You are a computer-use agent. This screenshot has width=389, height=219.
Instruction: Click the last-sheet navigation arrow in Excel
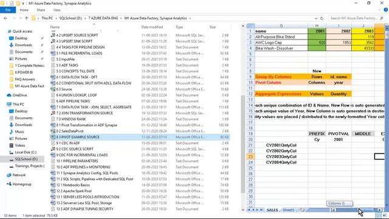(261, 210)
